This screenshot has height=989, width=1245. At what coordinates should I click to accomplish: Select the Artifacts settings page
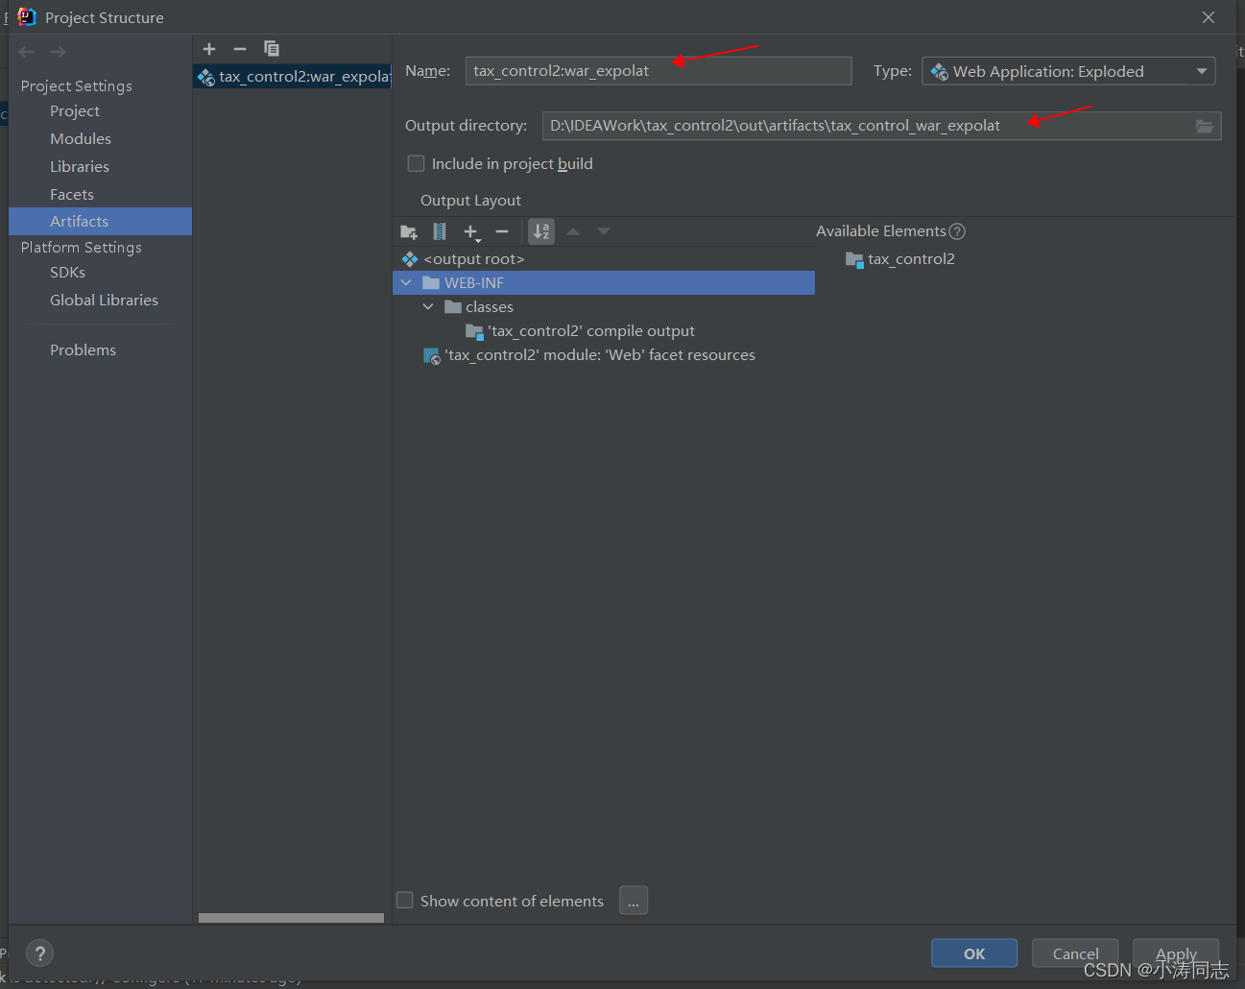click(x=101, y=221)
